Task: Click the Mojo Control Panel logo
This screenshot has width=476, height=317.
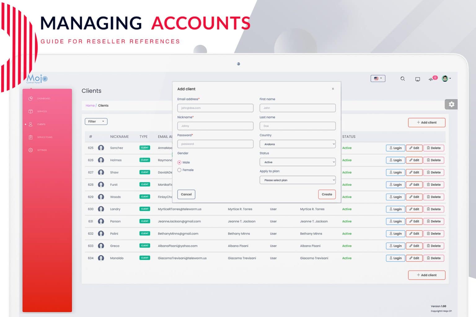Action: (37, 79)
